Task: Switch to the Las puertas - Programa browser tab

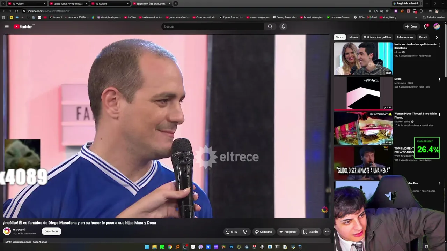Action: [x=68, y=3]
